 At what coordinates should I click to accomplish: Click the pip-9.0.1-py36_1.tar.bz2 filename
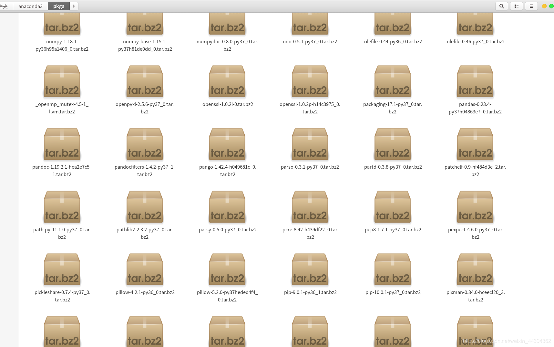pos(310,292)
